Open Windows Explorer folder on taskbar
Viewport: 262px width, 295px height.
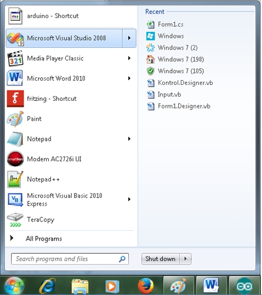[80, 286]
